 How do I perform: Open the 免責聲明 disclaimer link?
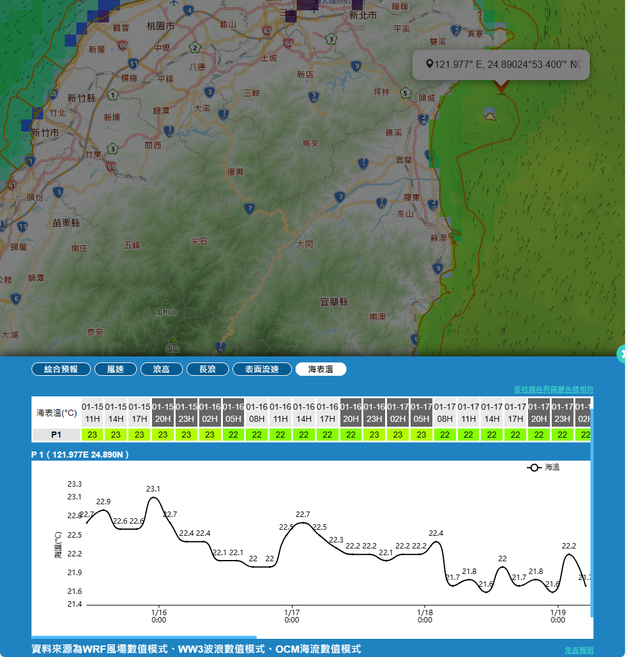[x=579, y=650]
